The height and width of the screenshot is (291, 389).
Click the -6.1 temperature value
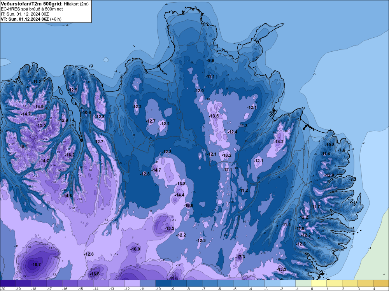click(x=257, y=40)
